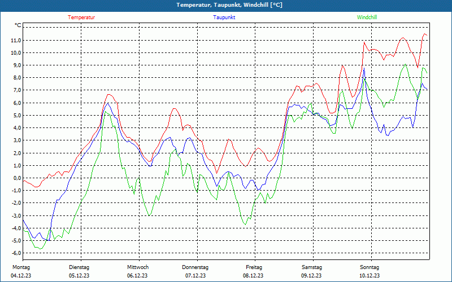The width and height of the screenshot is (452, 282).
Task: Click the '5,0' y-axis value
Action: tap(18, 116)
